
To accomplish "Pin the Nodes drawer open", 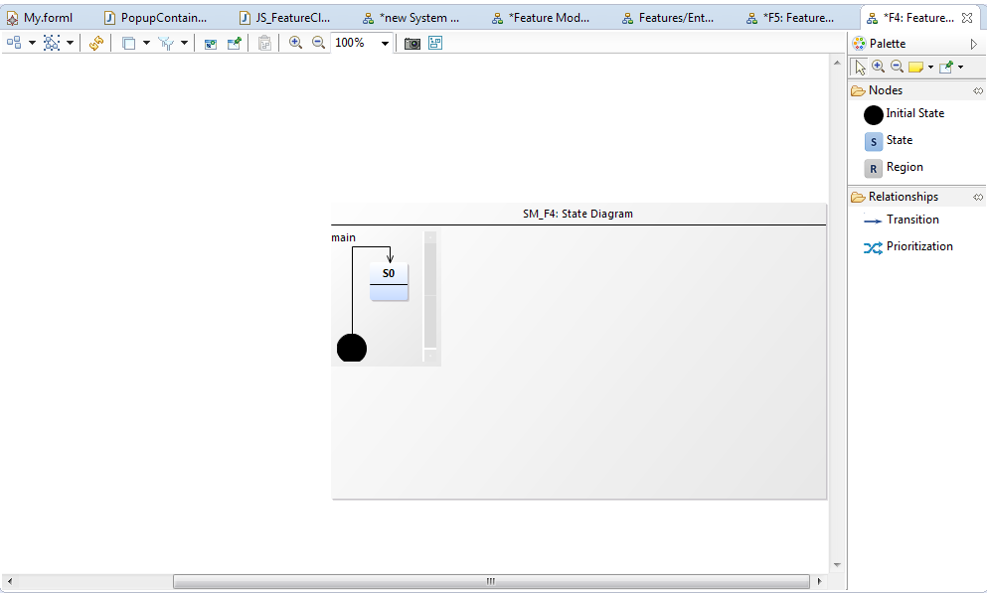I will pyautogui.click(x=978, y=90).
